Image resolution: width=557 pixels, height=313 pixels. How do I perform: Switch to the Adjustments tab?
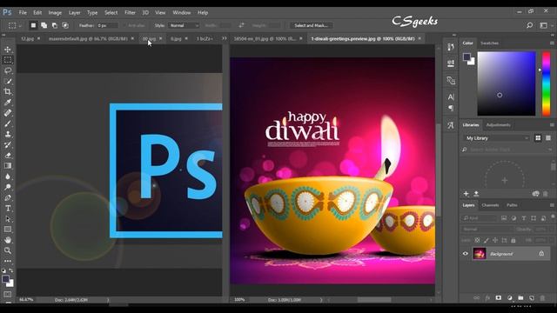click(498, 125)
